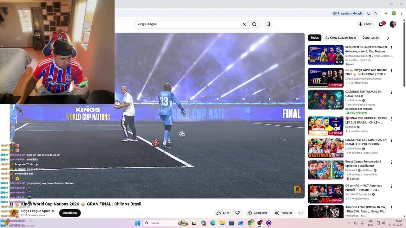Open Beast Games Temporada 2 thumbnail
This screenshot has height=228, width=406.
click(x=326, y=169)
